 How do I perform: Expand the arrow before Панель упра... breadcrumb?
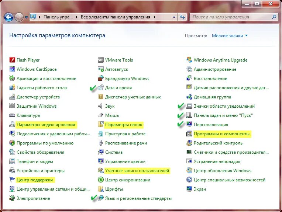[40, 17]
